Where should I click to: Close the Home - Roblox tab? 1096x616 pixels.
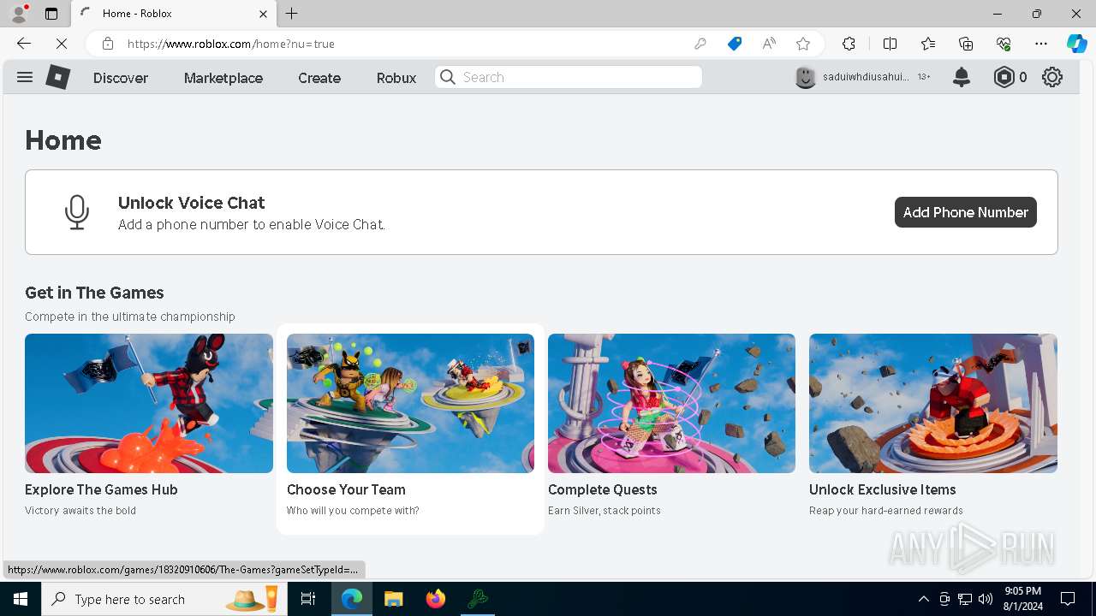pyautogui.click(x=263, y=14)
